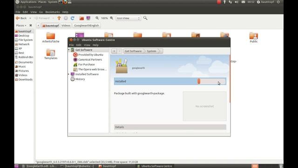
Task: Click Firefox launcher in top panel
Action: (65, 2)
